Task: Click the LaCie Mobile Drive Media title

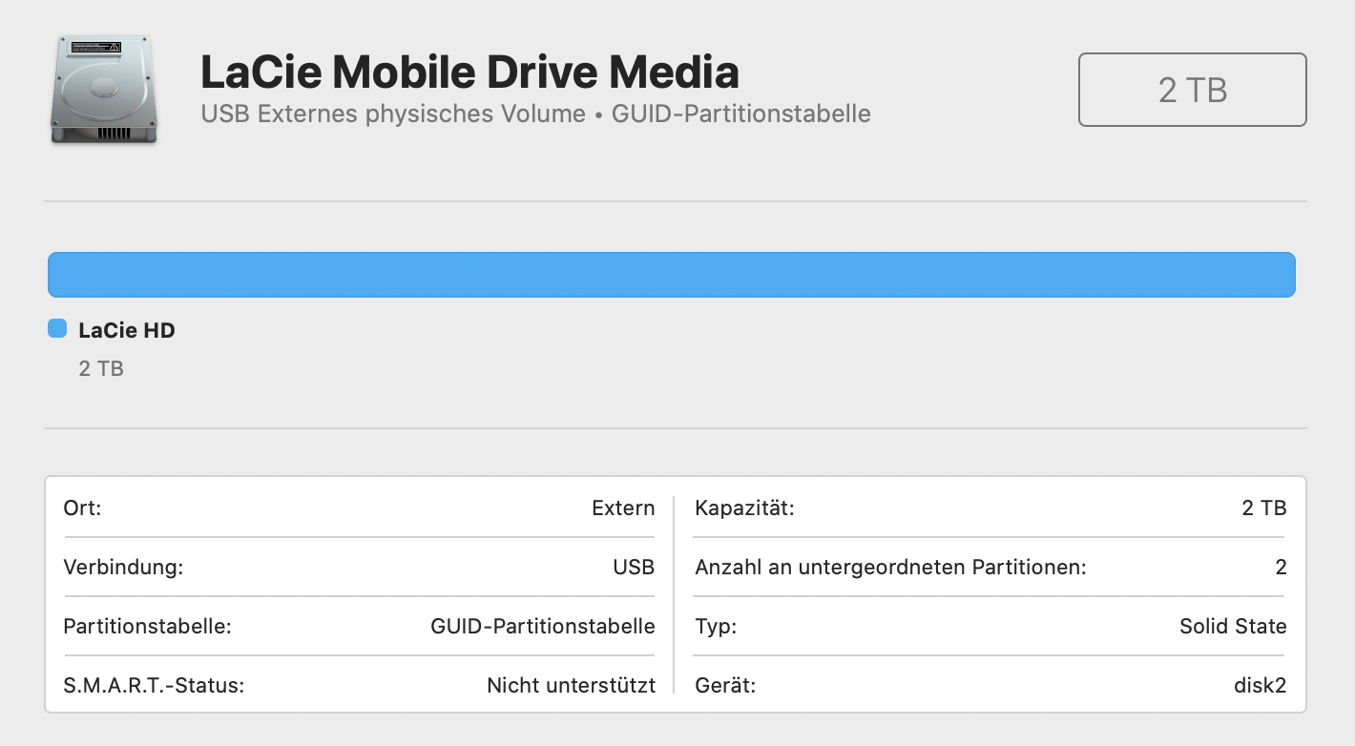Action: pos(469,72)
